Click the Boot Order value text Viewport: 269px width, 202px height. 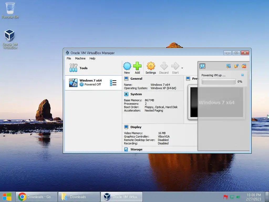161,107
